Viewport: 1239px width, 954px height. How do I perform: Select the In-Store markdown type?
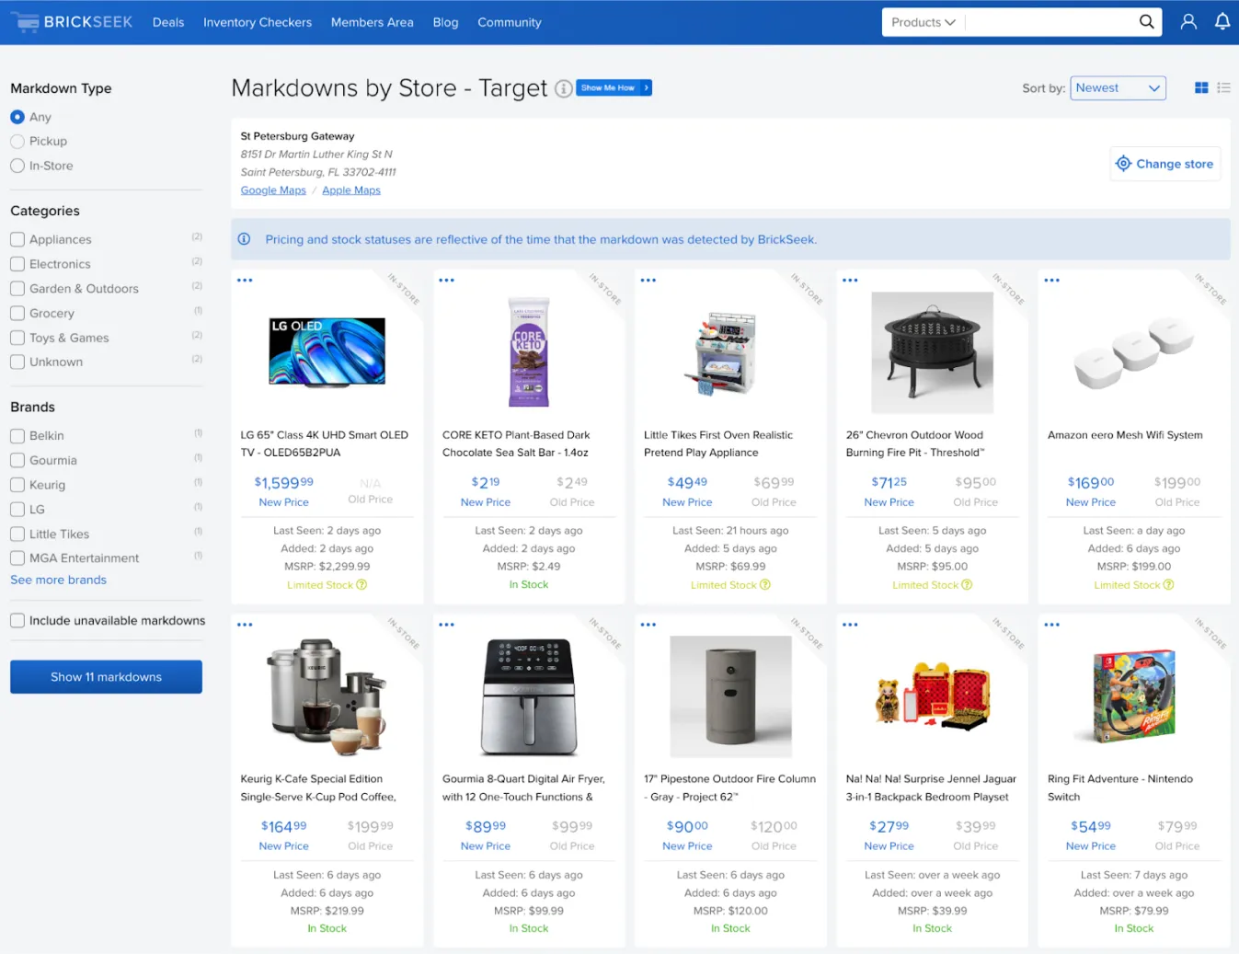[17, 166]
